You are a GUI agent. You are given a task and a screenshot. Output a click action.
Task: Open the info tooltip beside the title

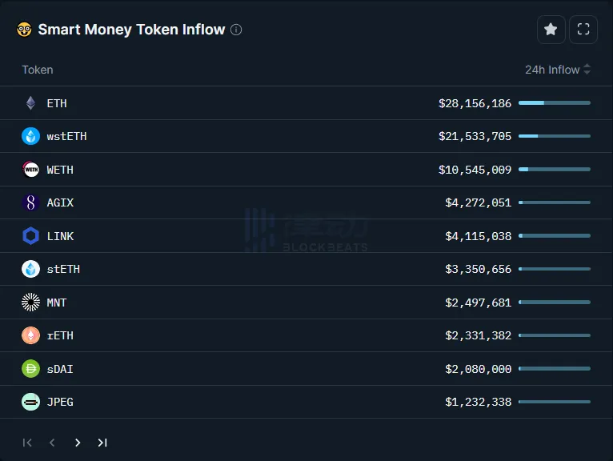pyautogui.click(x=236, y=30)
